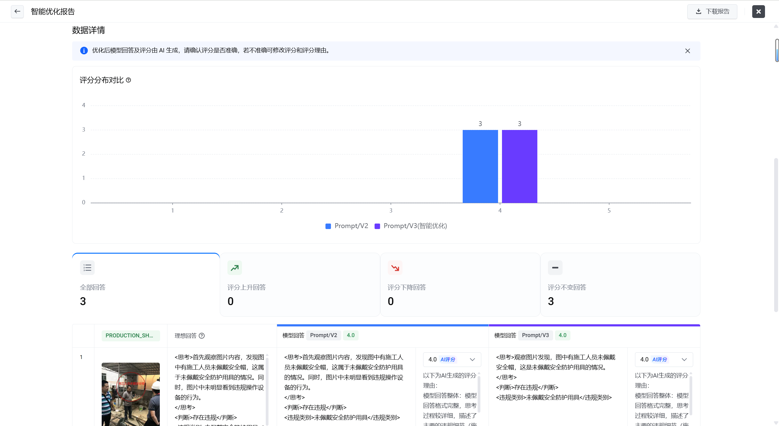Click the blue info icon in banner
This screenshot has width=779, height=426.
[x=84, y=51]
